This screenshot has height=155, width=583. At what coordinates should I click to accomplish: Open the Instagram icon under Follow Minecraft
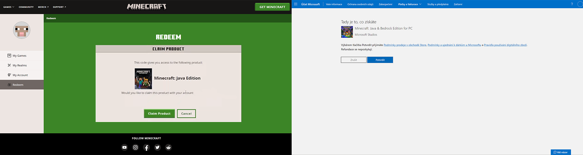[x=135, y=147]
